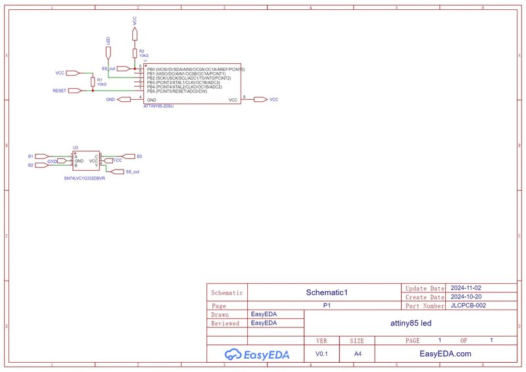
Task: Click the Part Number value JLCPCB-002
Action: pos(468,305)
